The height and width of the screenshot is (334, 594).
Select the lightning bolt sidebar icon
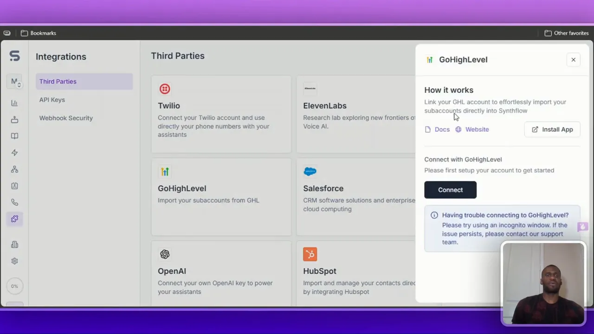14,153
